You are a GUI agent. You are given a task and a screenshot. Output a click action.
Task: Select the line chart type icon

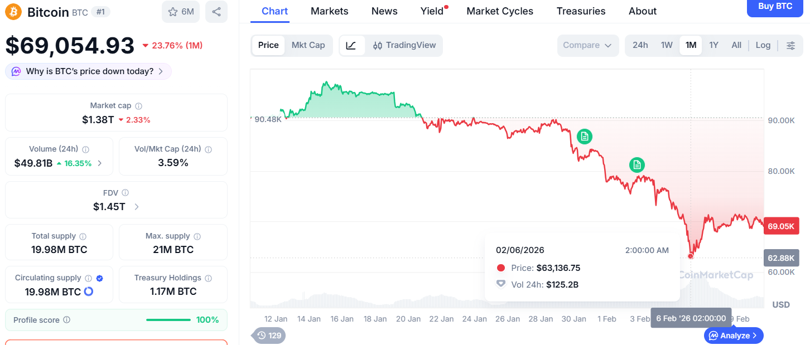coord(351,45)
